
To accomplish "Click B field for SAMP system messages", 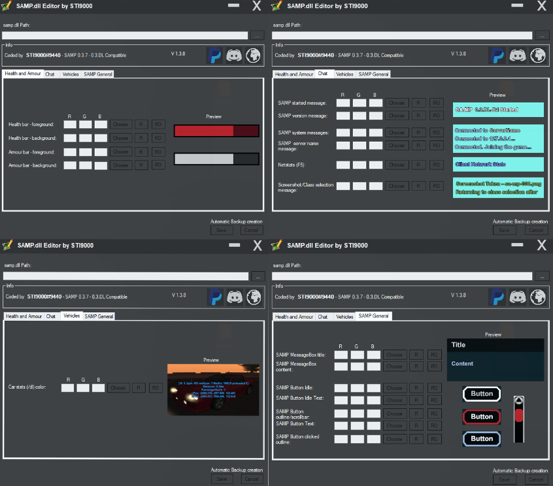I will pyautogui.click(x=376, y=133).
